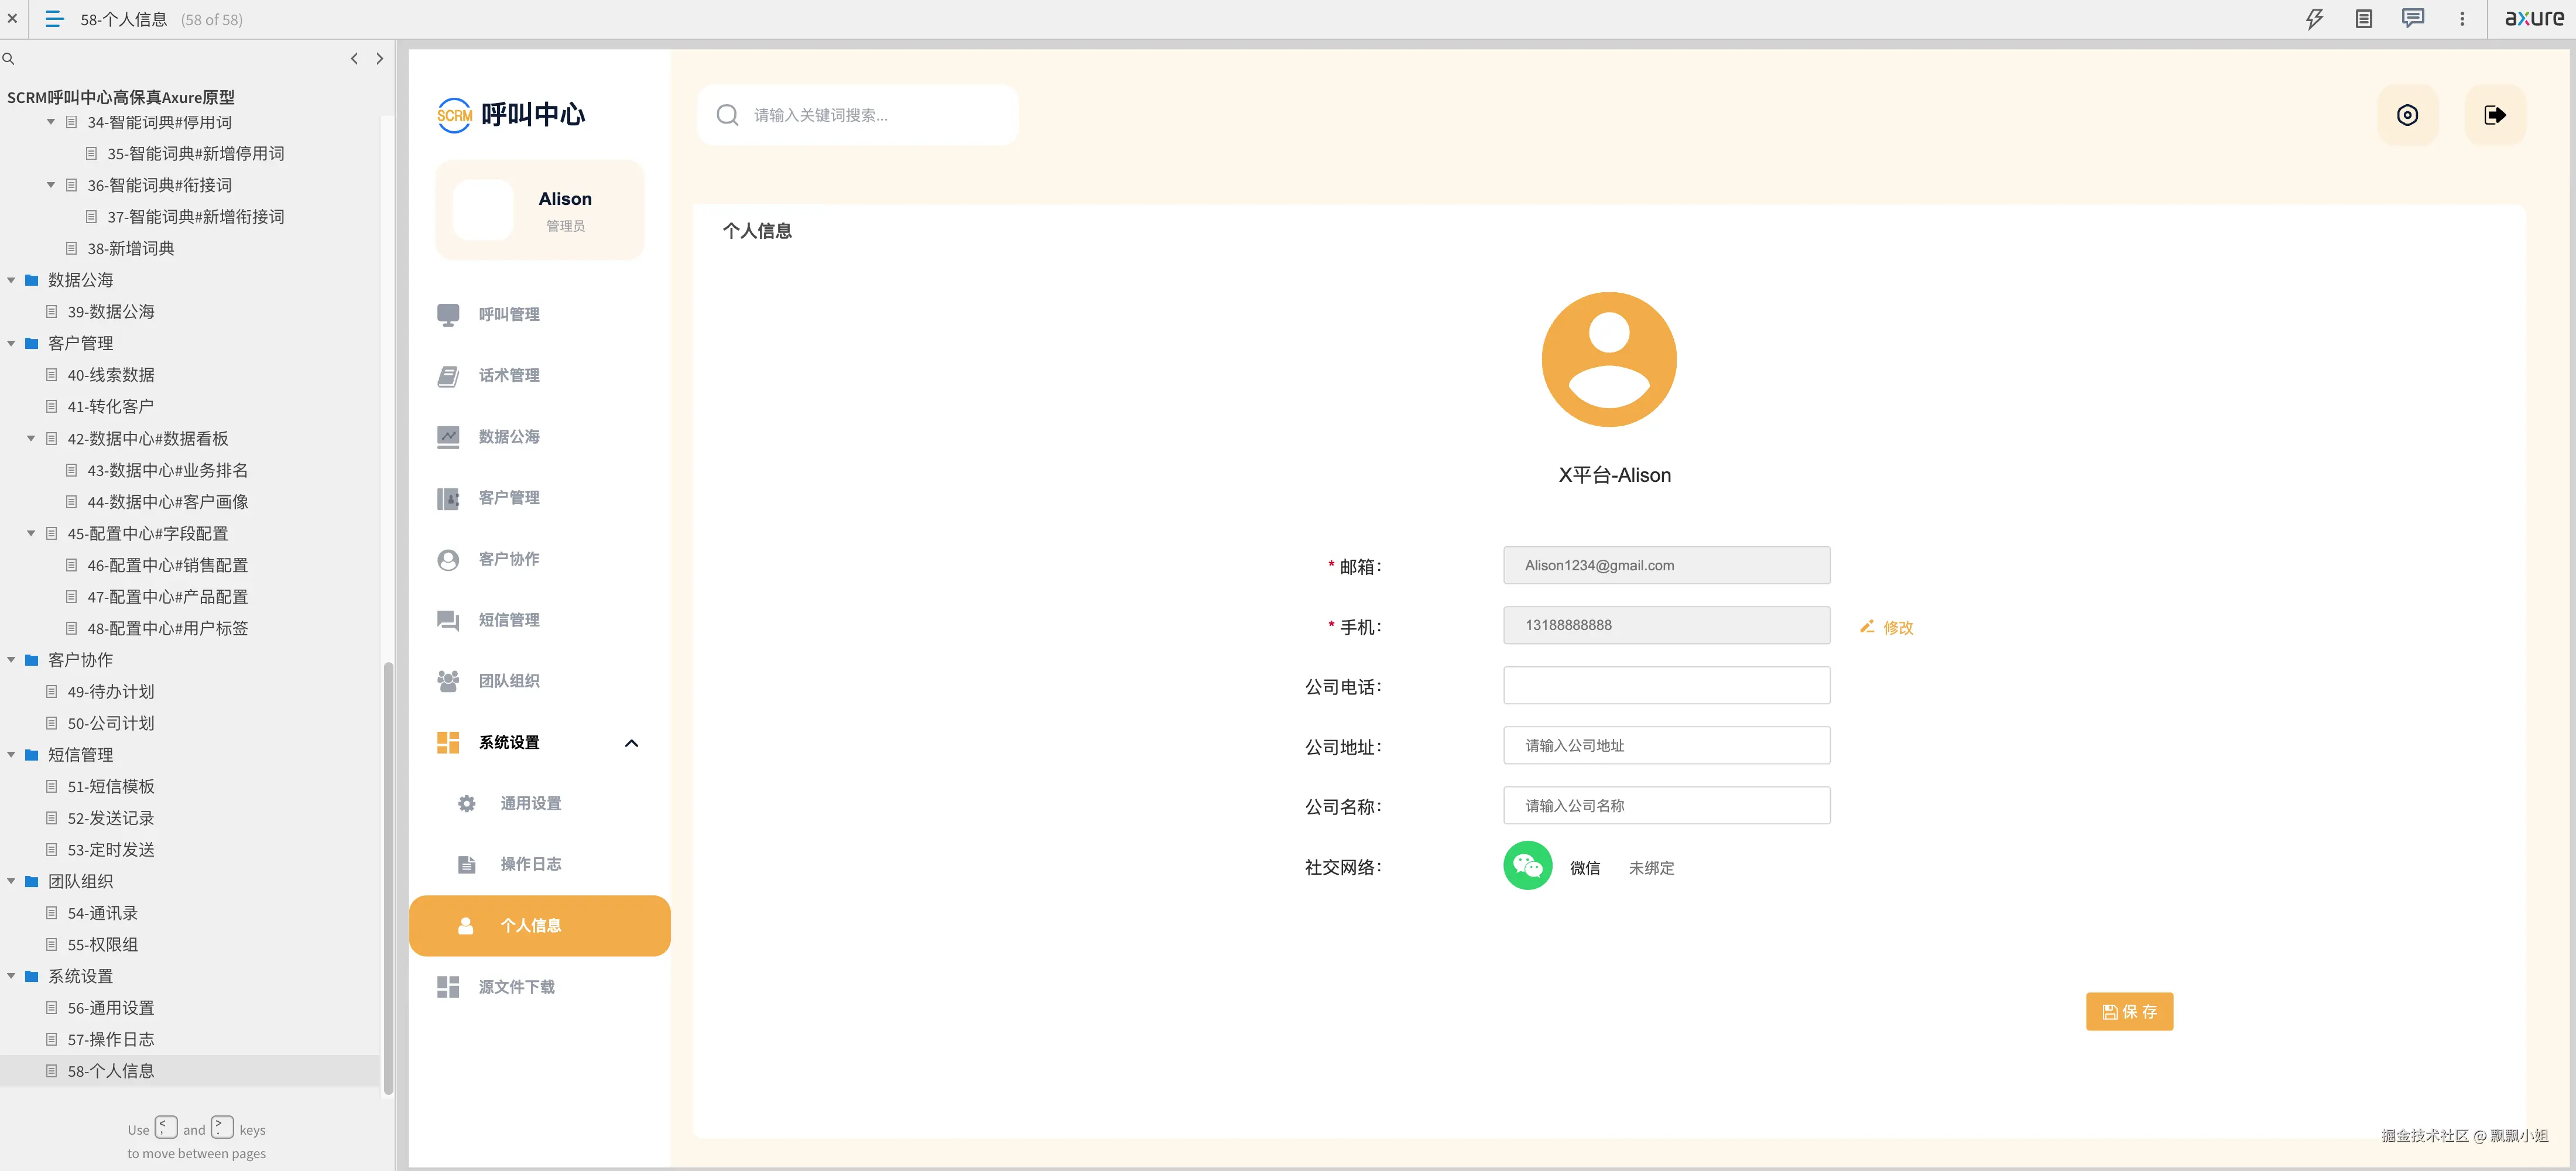Viewport: 2576px width, 1171px height.
Task: Open the 客户协作 section icon
Action: coord(448,559)
